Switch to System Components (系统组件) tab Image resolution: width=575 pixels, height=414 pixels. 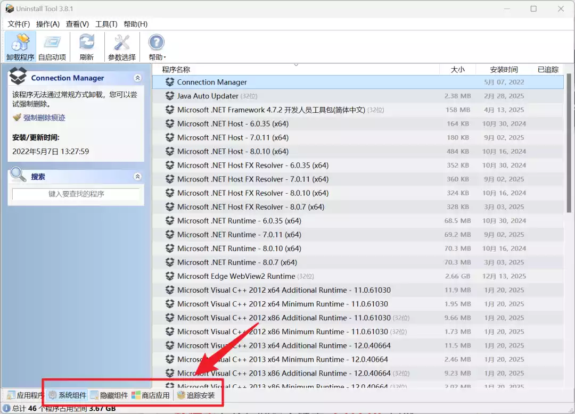67,395
